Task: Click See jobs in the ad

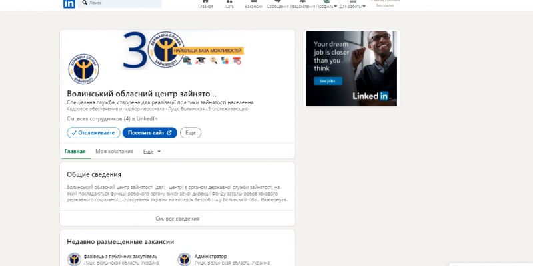Action: [x=328, y=81]
